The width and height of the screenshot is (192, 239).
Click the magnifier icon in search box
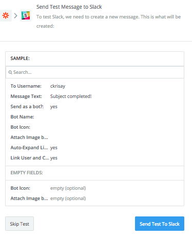click(x=10, y=72)
